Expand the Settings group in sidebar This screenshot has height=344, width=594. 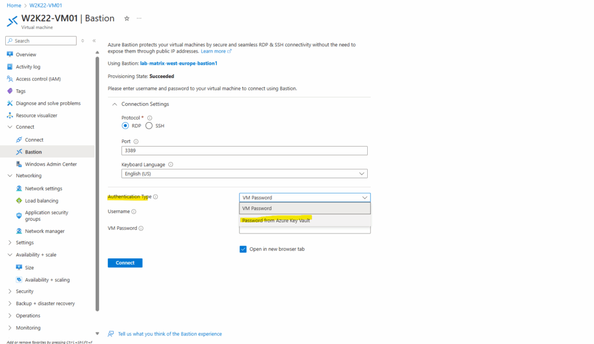pyautogui.click(x=10, y=243)
